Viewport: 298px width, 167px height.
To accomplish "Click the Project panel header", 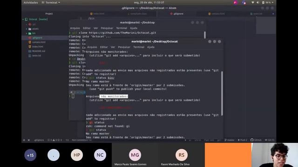I will pos(49,13).
